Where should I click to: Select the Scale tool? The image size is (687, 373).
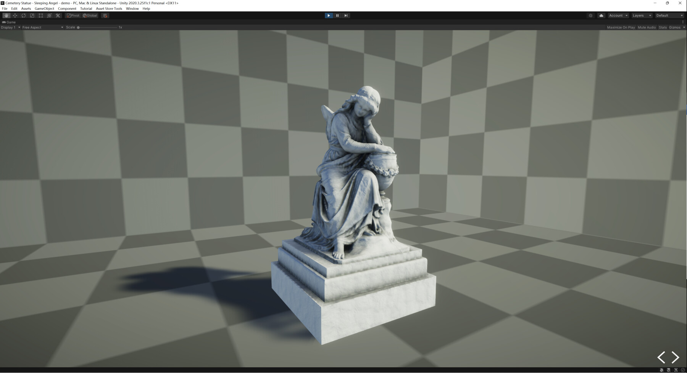[32, 15]
